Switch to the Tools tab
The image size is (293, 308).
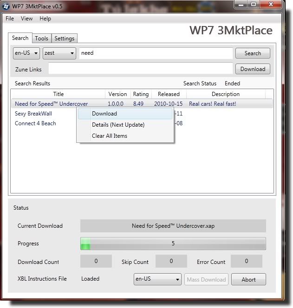point(41,38)
